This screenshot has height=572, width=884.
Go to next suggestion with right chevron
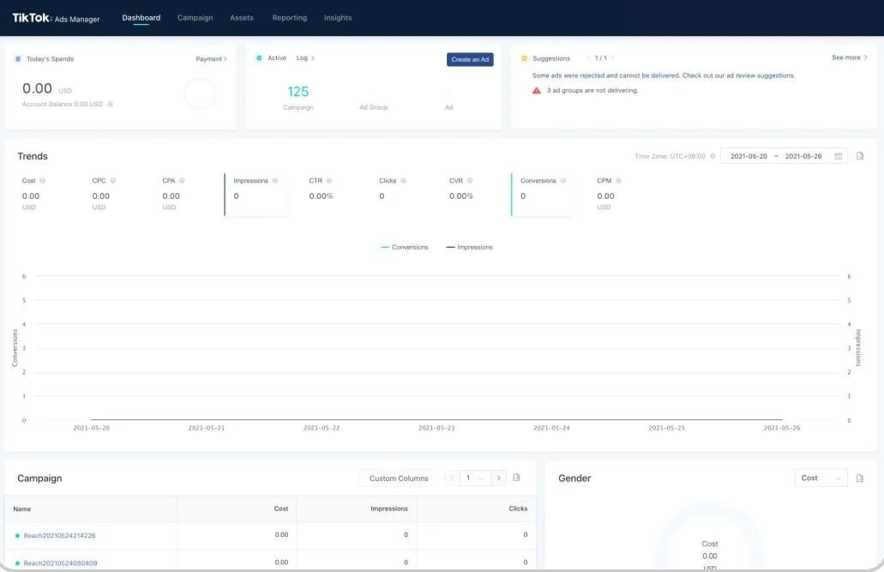[x=612, y=58]
